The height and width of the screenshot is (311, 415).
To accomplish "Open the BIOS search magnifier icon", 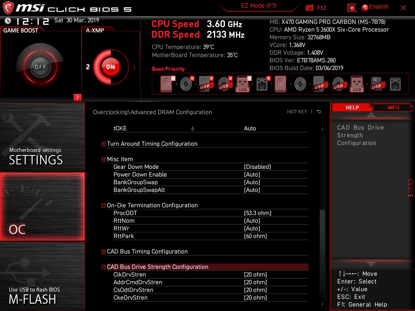I will (351, 8).
